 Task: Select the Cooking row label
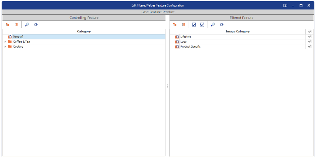click(x=18, y=46)
